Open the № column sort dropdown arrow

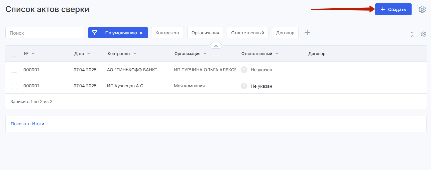(x=33, y=53)
